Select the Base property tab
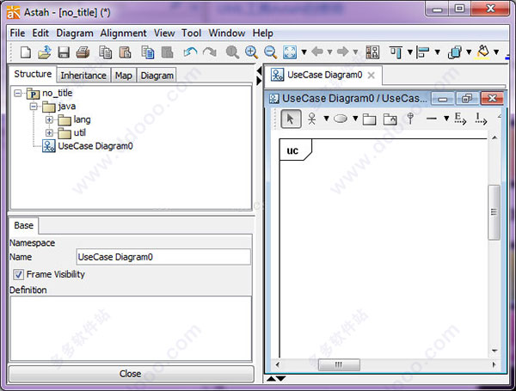 click(x=24, y=225)
